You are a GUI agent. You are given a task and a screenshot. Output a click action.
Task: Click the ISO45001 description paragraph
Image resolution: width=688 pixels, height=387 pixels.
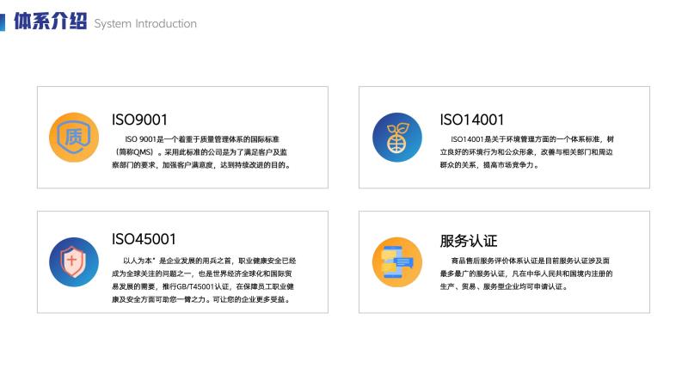205,279
